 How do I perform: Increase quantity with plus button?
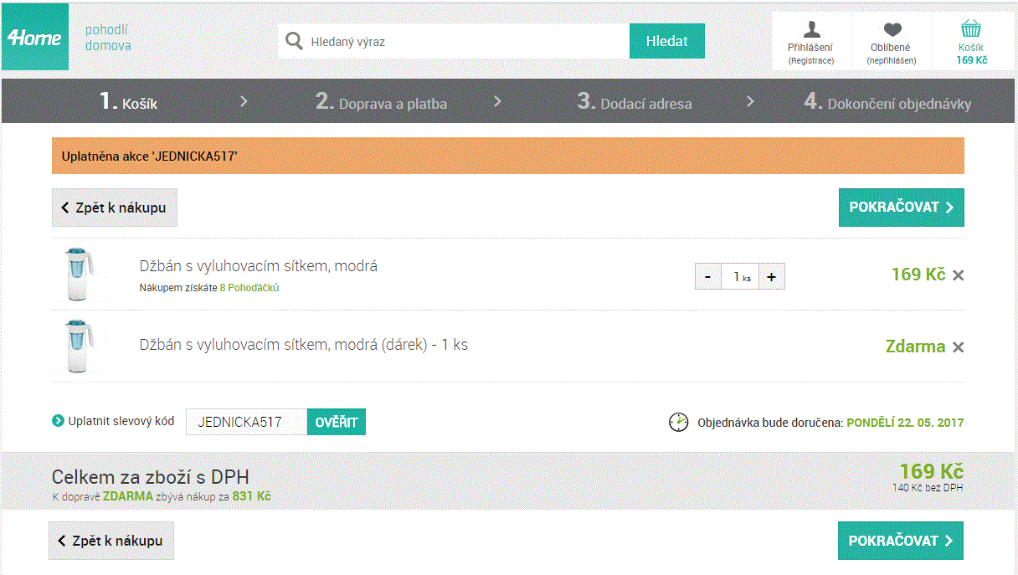point(771,277)
